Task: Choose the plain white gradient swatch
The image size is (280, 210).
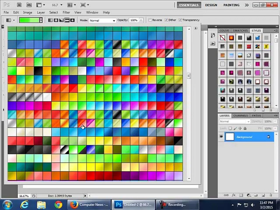Action: click(47, 97)
